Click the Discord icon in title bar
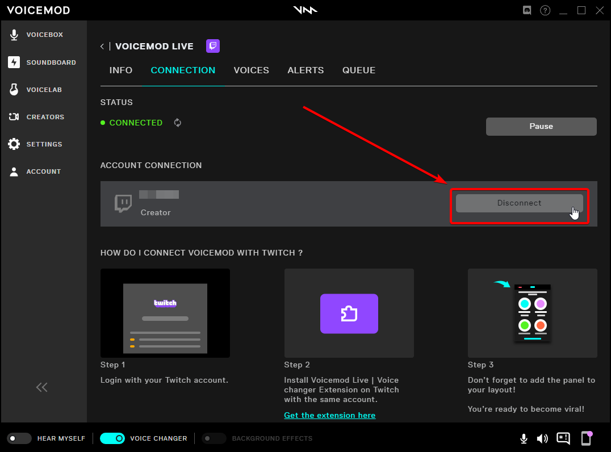The width and height of the screenshot is (611, 452). (x=527, y=10)
